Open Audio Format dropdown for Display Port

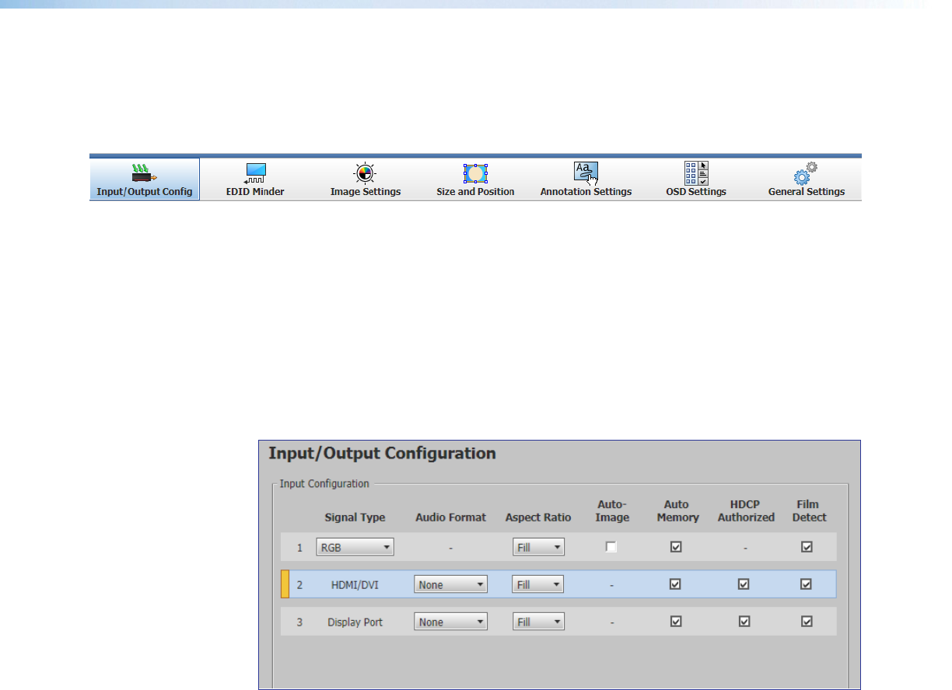point(451,622)
